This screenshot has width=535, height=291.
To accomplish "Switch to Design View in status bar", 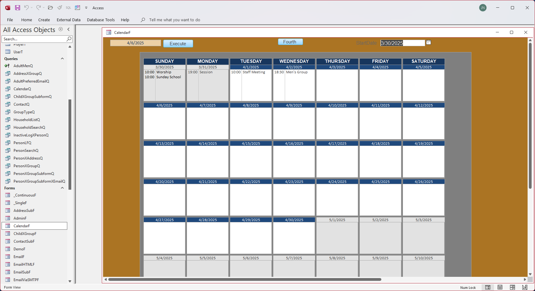I will [x=525, y=287].
